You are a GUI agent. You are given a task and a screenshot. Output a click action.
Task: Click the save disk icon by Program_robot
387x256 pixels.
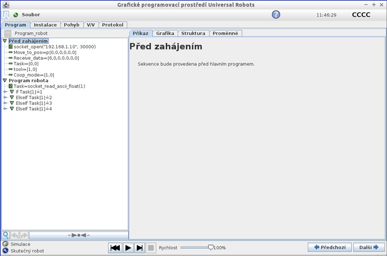(8, 34)
